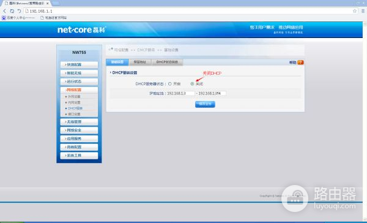Image resolution: width=367 pixels, height=223 pixels.
Task: Expand the 智能无线 sidebar menu
Action: [x=79, y=73]
